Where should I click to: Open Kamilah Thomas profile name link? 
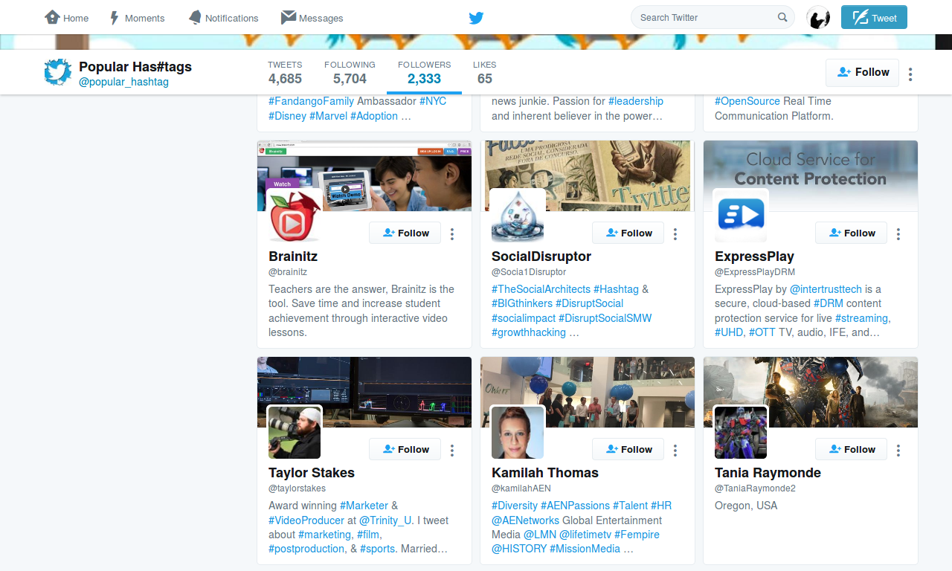(545, 473)
